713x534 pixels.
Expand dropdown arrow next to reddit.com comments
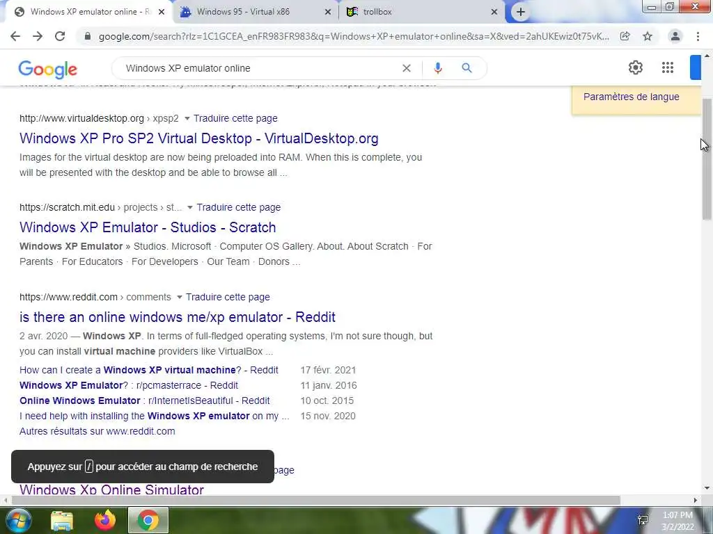[179, 298]
